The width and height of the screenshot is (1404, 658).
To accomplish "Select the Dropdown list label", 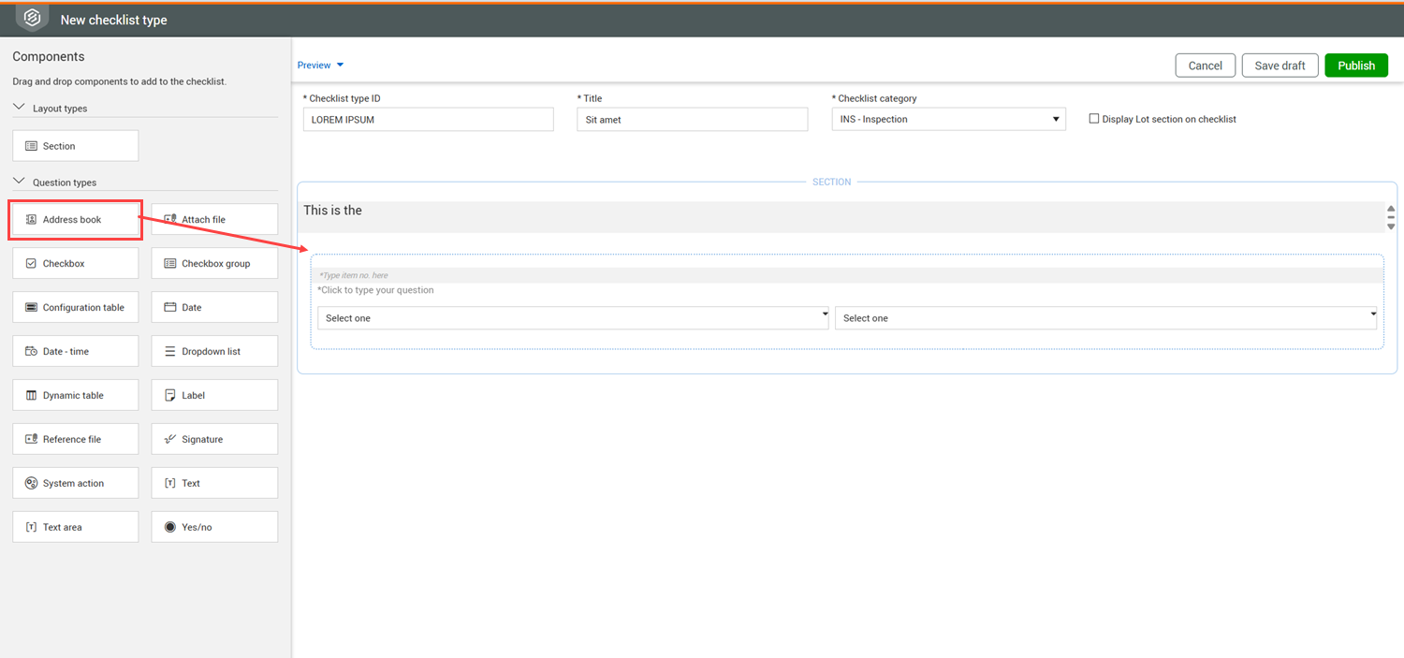I will click(211, 351).
